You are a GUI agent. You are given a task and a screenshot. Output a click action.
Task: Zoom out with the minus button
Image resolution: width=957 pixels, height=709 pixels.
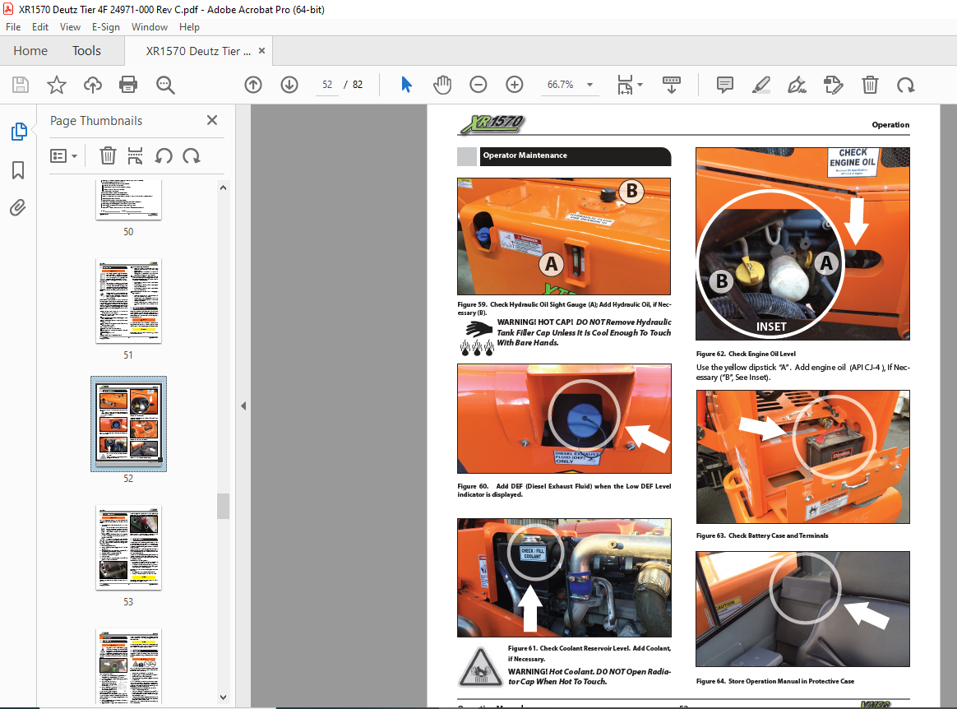click(x=478, y=85)
